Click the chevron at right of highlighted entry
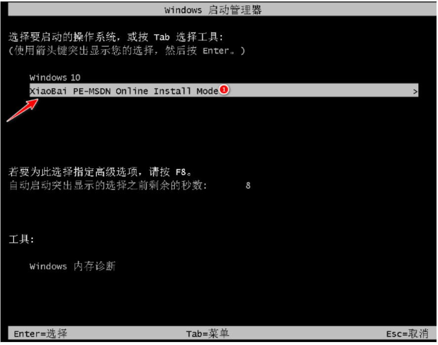Image resolution: width=438 pixels, height=345 pixels. 415,91
